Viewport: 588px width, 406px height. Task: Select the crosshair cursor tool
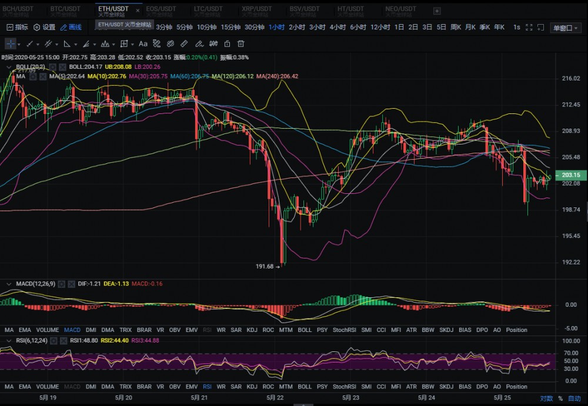[11, 43]
